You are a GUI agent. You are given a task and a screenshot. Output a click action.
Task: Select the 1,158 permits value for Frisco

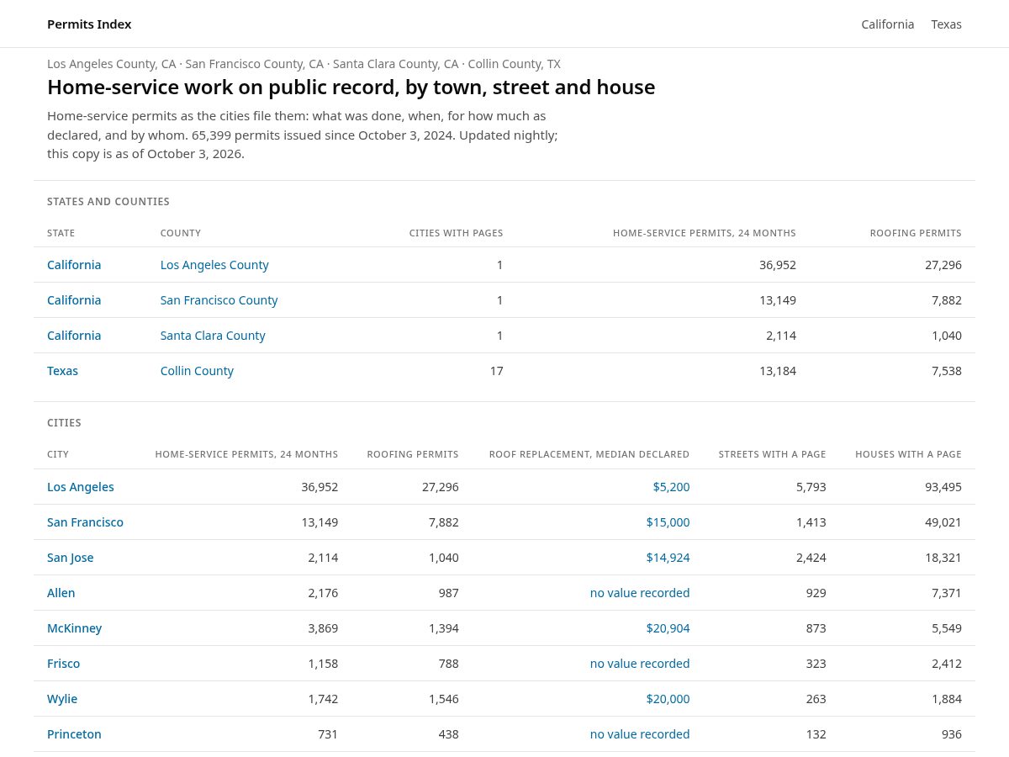[x=323, y=664]
